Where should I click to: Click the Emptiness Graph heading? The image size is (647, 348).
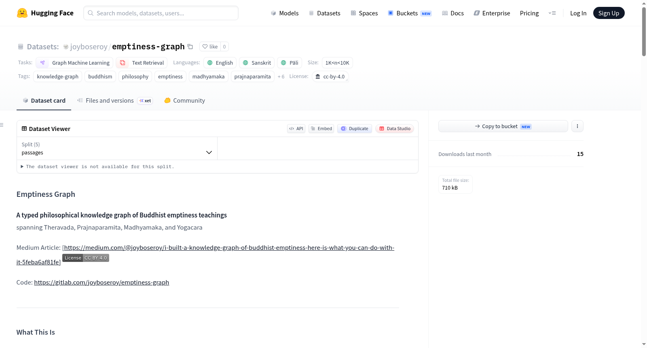(x=46, y=194)
